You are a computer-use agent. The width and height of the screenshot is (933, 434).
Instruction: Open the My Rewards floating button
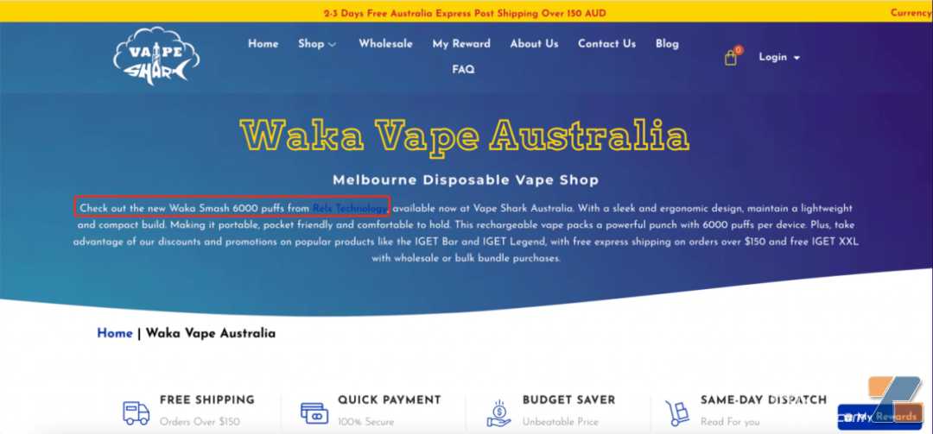[879, 417]
